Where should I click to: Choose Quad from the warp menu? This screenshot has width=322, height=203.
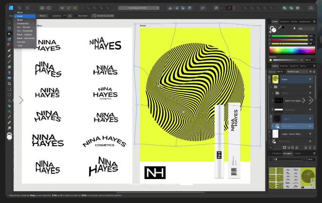[x=20, y=20]
